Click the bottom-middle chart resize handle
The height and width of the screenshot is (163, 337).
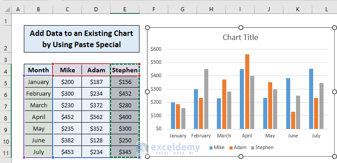241,156
